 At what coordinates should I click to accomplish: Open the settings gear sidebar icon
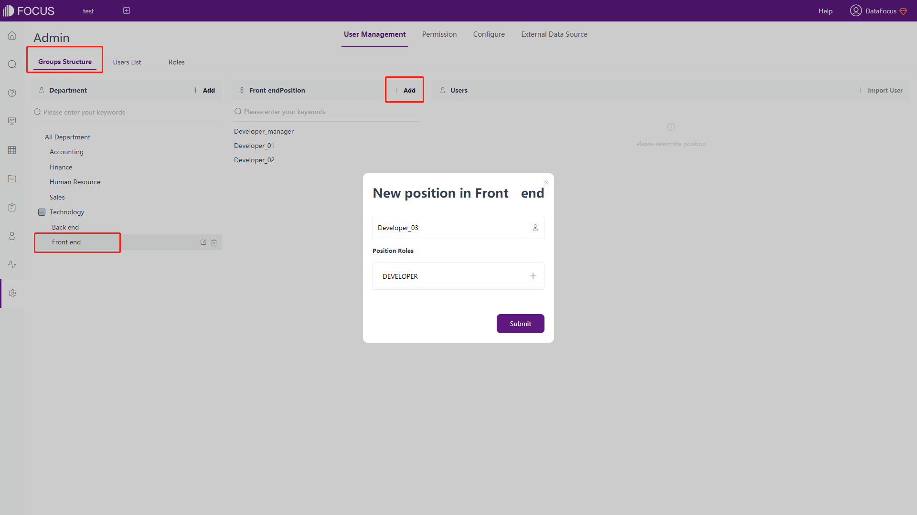click(12, 293)
